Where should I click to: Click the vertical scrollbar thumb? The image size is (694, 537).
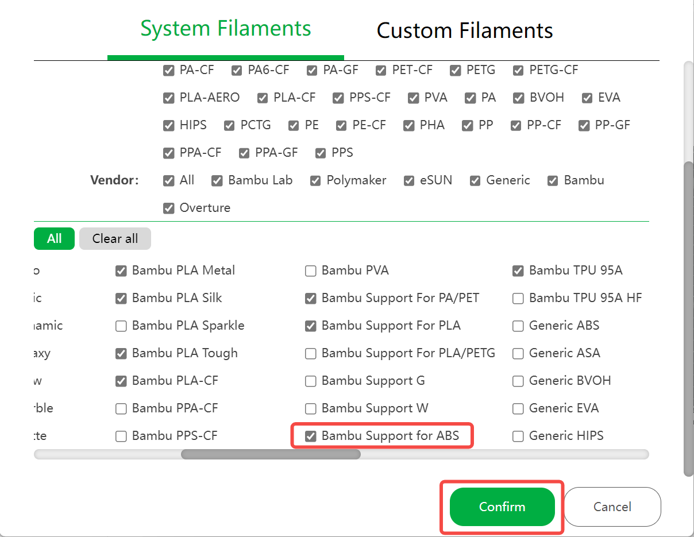(x=688, y=318)
